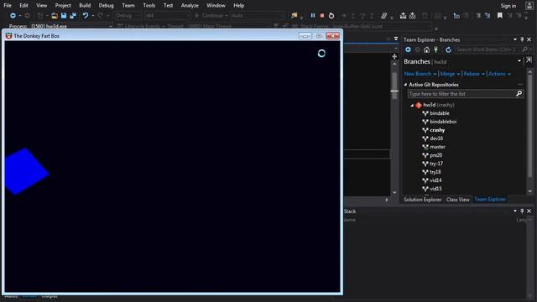
Task: Open the Debug configuration dropdown
Action: point(128,15)
